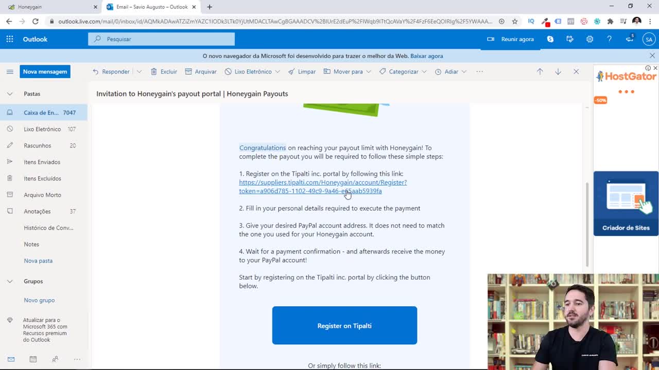The image size is (659, 370).
Task: Click the browser address bar
Action: click(x=275, y=21)
